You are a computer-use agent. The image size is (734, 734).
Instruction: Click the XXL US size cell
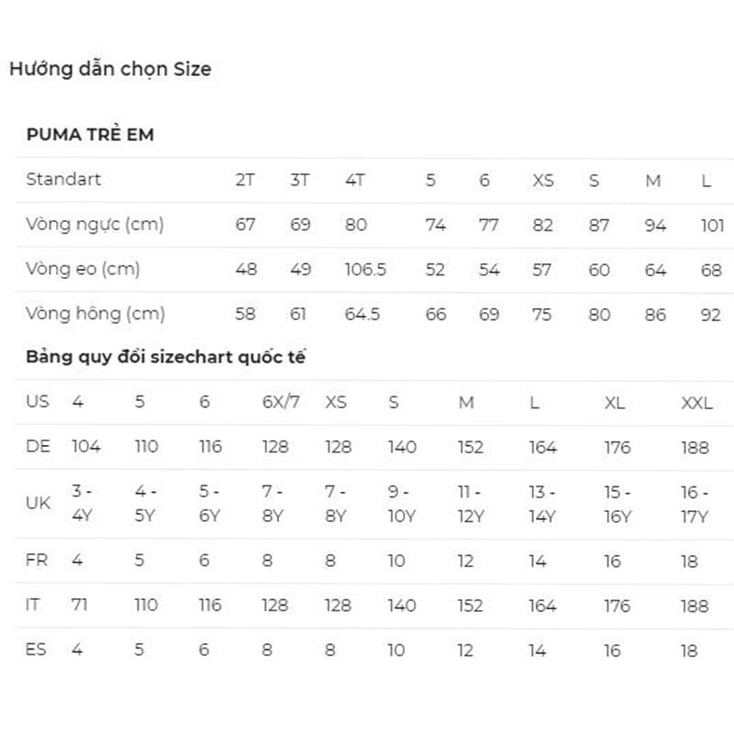(x=696, y=403)
